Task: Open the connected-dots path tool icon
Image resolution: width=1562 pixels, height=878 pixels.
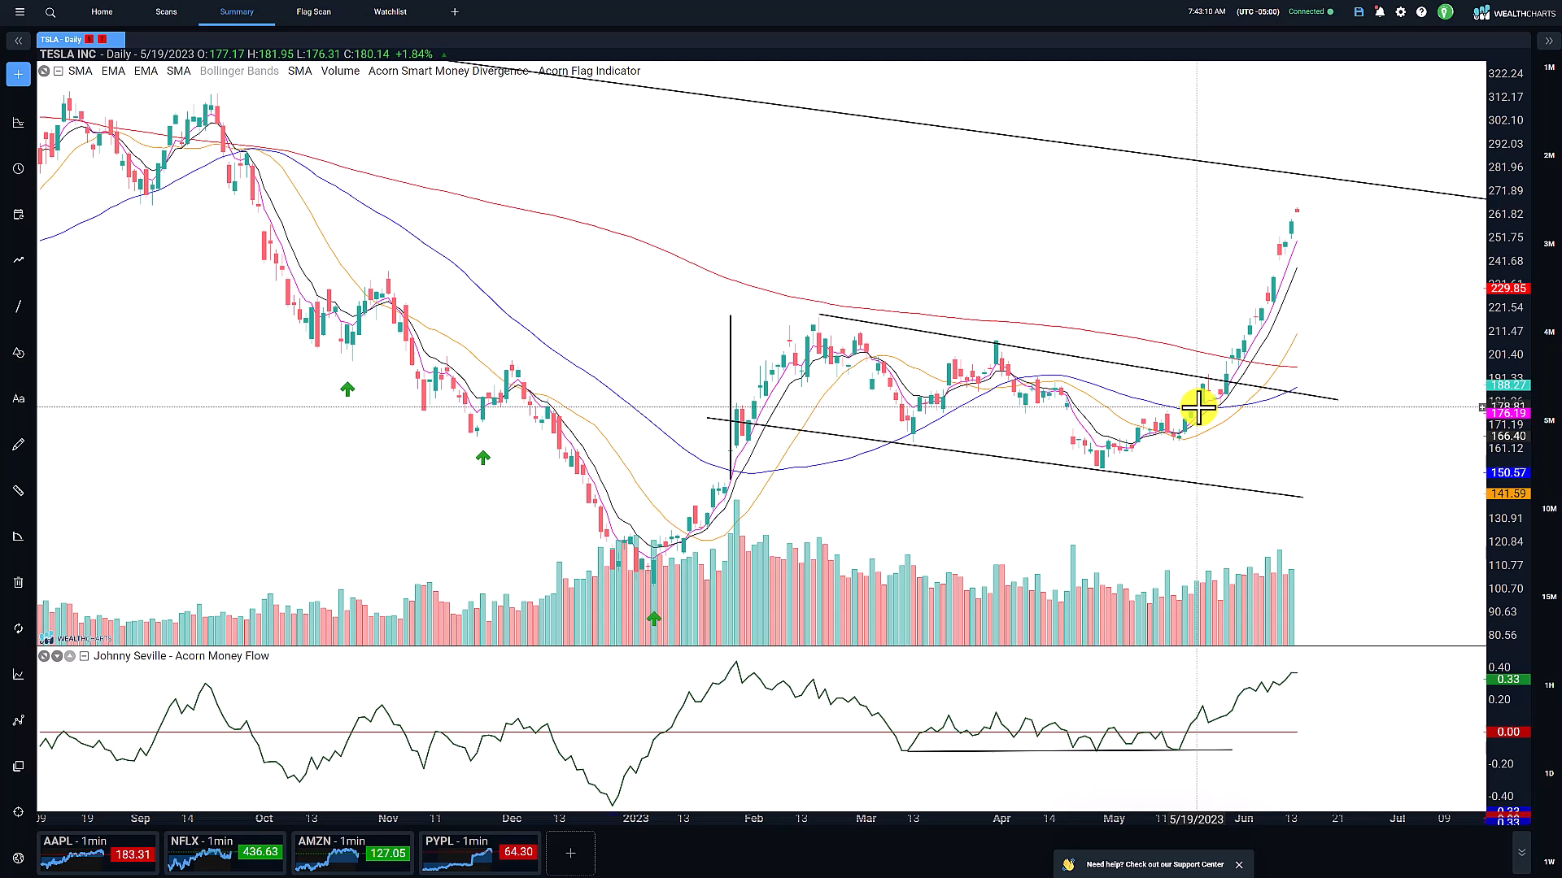Action: (x=18, y=720)
